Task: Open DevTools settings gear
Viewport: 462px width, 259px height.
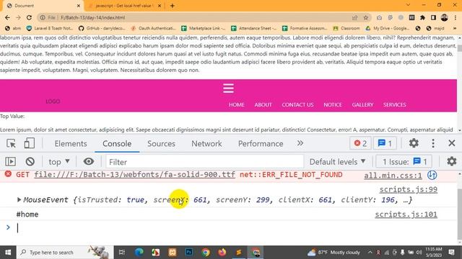Action: click(x=414, y=143)
